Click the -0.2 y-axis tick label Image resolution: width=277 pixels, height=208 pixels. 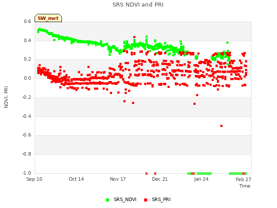coord(27,97)
